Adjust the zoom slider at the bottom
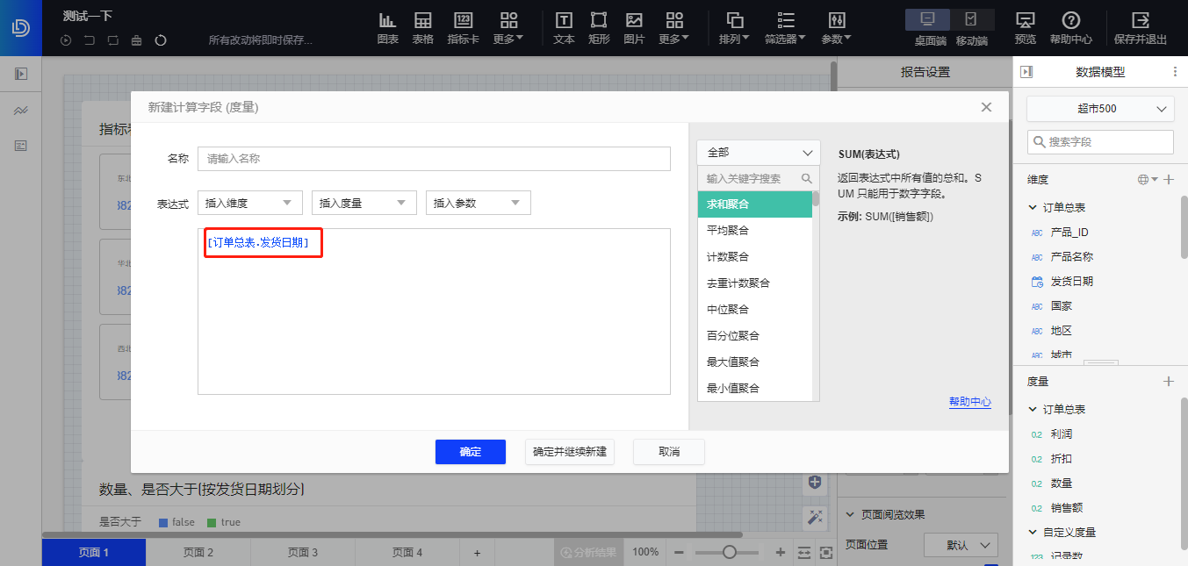 (x=727, y=552)
